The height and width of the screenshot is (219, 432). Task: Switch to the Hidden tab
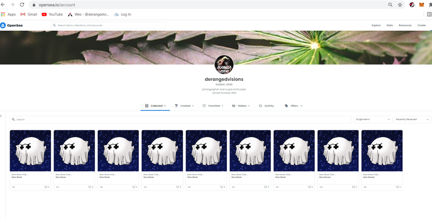point(241,106)
